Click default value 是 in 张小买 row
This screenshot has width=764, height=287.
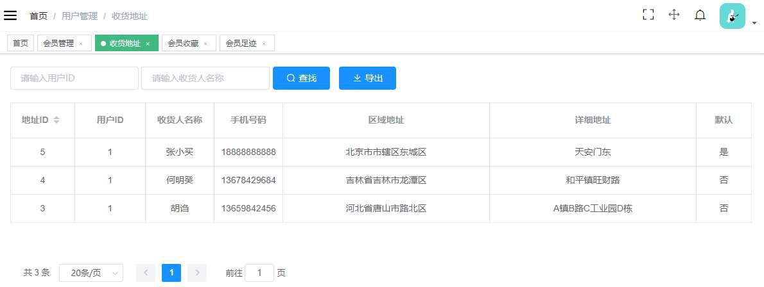click(x=724, y=152)
